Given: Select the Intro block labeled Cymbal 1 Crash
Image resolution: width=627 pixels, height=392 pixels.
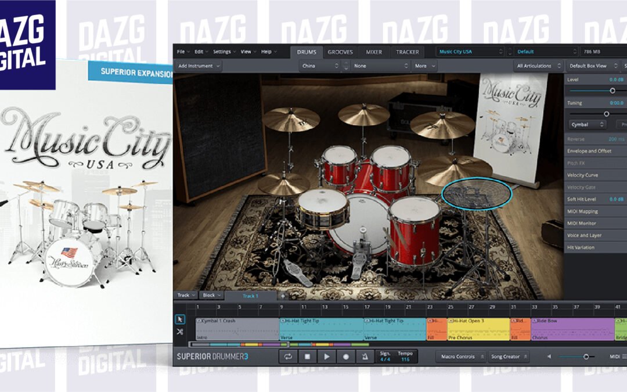Looking at the screenshot, I should 237,329.
